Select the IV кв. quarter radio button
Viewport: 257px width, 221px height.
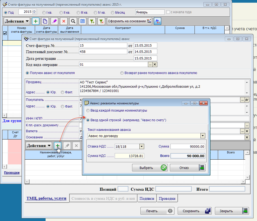pyautogui.click(x=95, y=12)
